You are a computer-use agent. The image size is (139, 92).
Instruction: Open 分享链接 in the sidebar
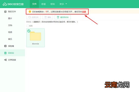click(x=12, y=60)
